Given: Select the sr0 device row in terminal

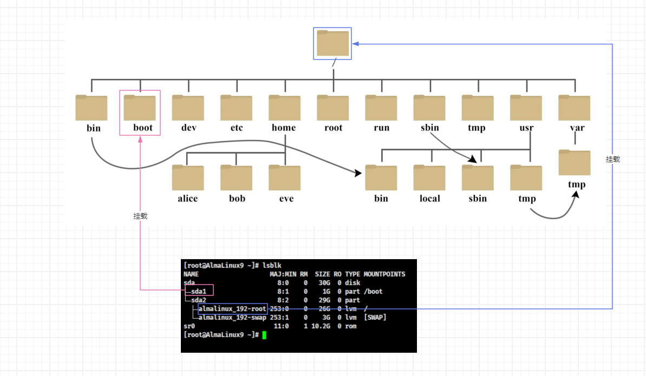Looking at the screenshot, I should (x=190, y=326).
